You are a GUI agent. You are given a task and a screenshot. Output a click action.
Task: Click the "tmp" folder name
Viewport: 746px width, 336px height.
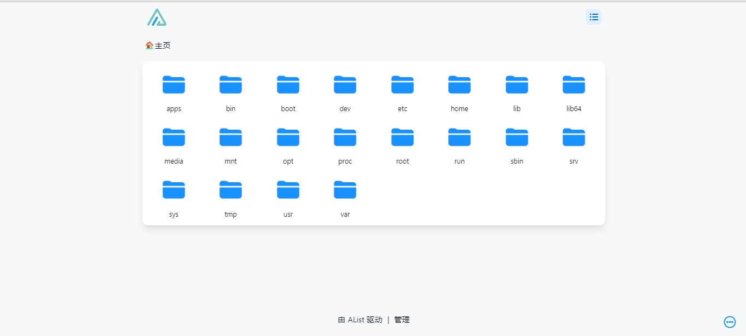(231, 215)
